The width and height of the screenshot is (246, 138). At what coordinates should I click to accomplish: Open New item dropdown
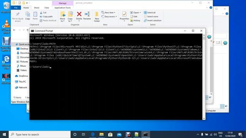coord(108,13)
